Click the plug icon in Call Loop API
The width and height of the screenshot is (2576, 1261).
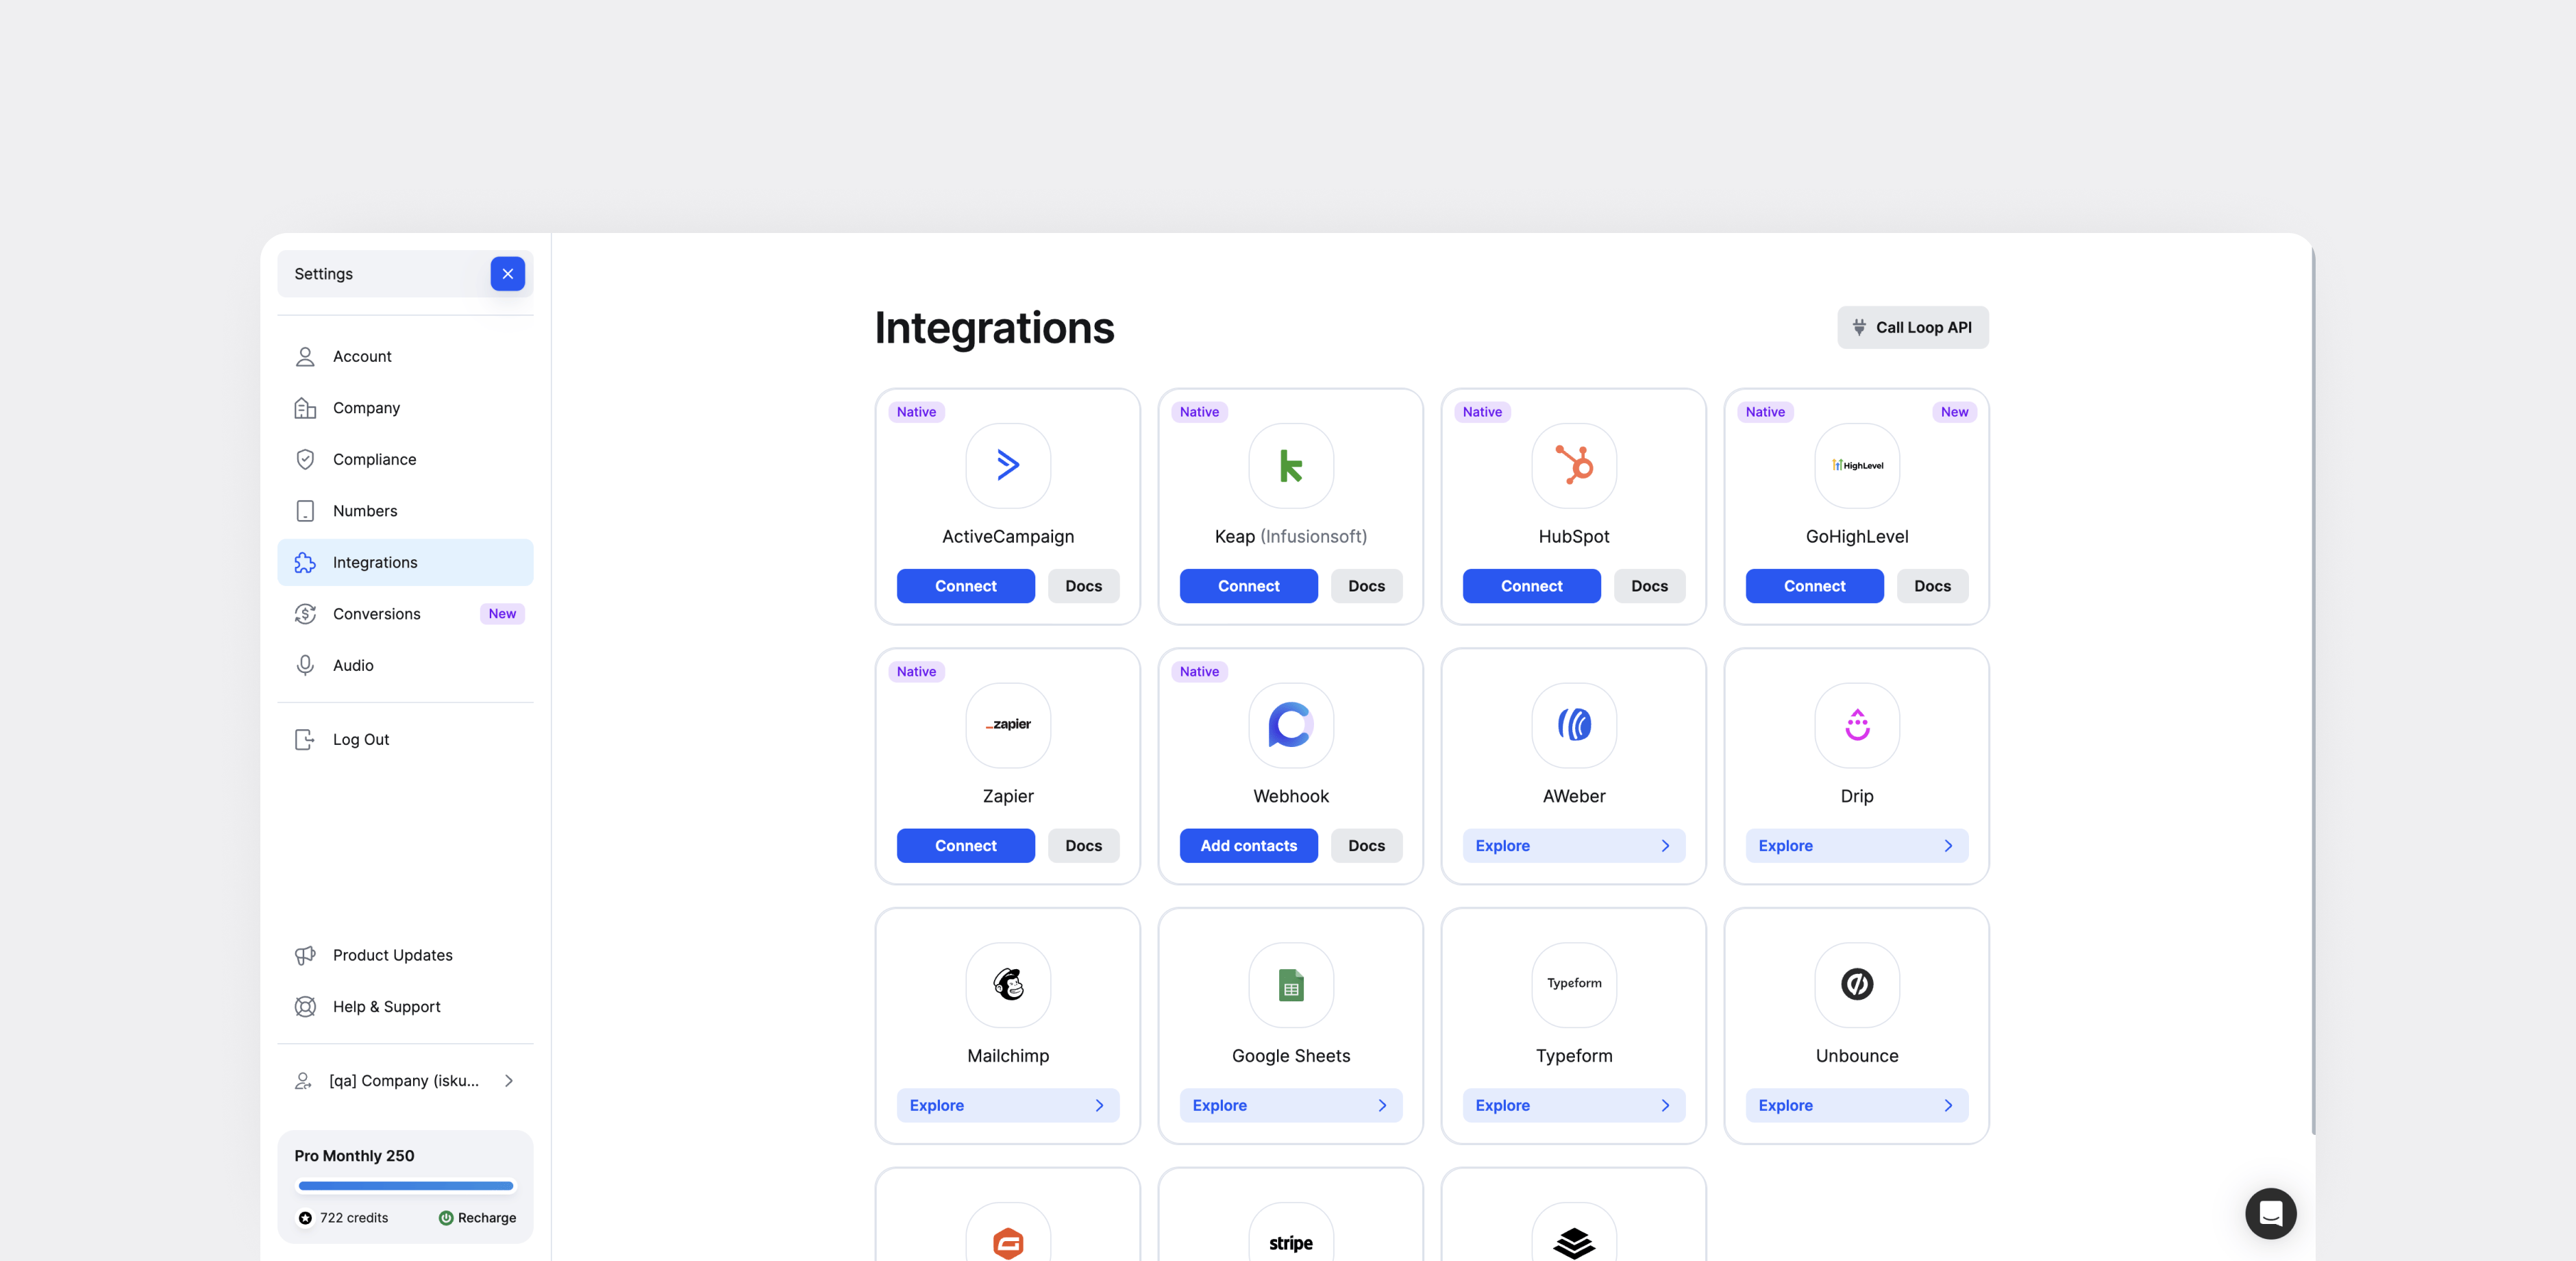point(1859,327)
